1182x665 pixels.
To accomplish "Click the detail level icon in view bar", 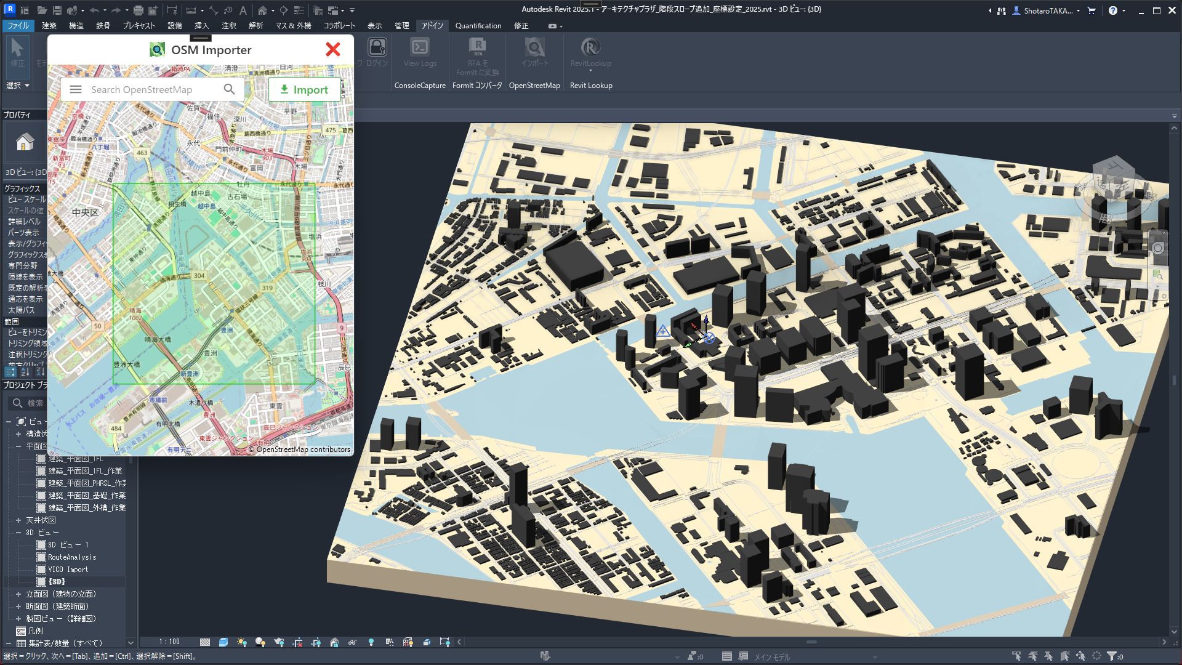I will [x=205, y=642].
